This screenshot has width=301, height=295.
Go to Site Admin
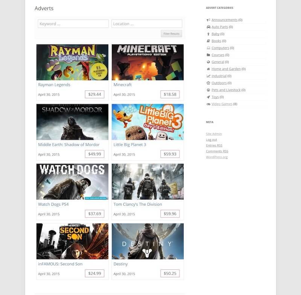pyautogui.click(x=214, y=134)
